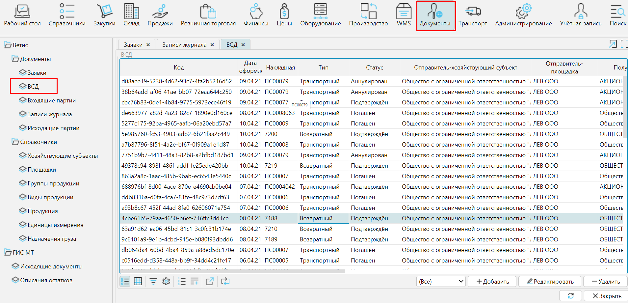The height and width of the screenshot is (303, 628).
Task: Click the refresh button beside Закрыть
Action: coord(570,296)
